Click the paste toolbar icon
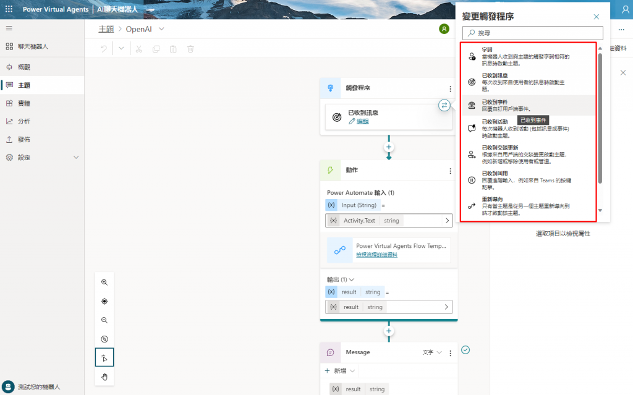The height and width of the screenshot is (395, 633). pos(173,49)
